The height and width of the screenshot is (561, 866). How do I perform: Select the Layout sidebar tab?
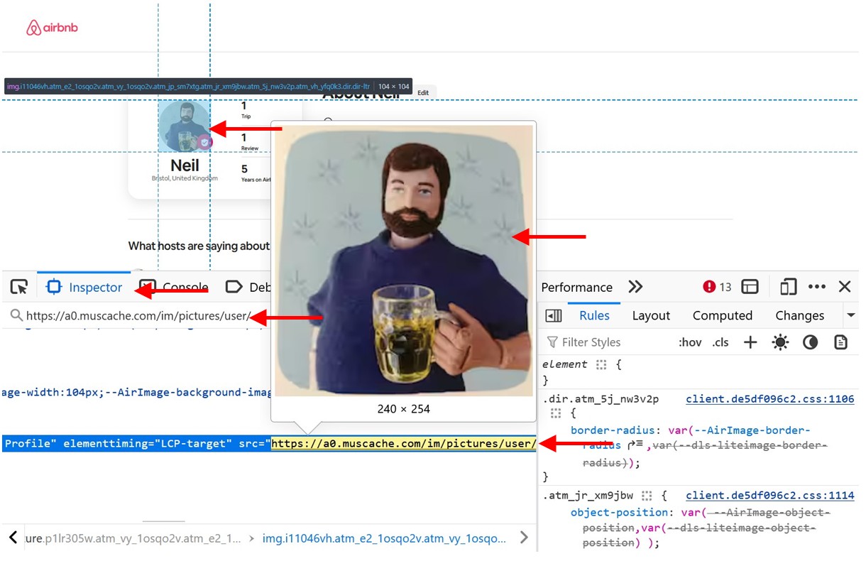(x=651, y=316)
